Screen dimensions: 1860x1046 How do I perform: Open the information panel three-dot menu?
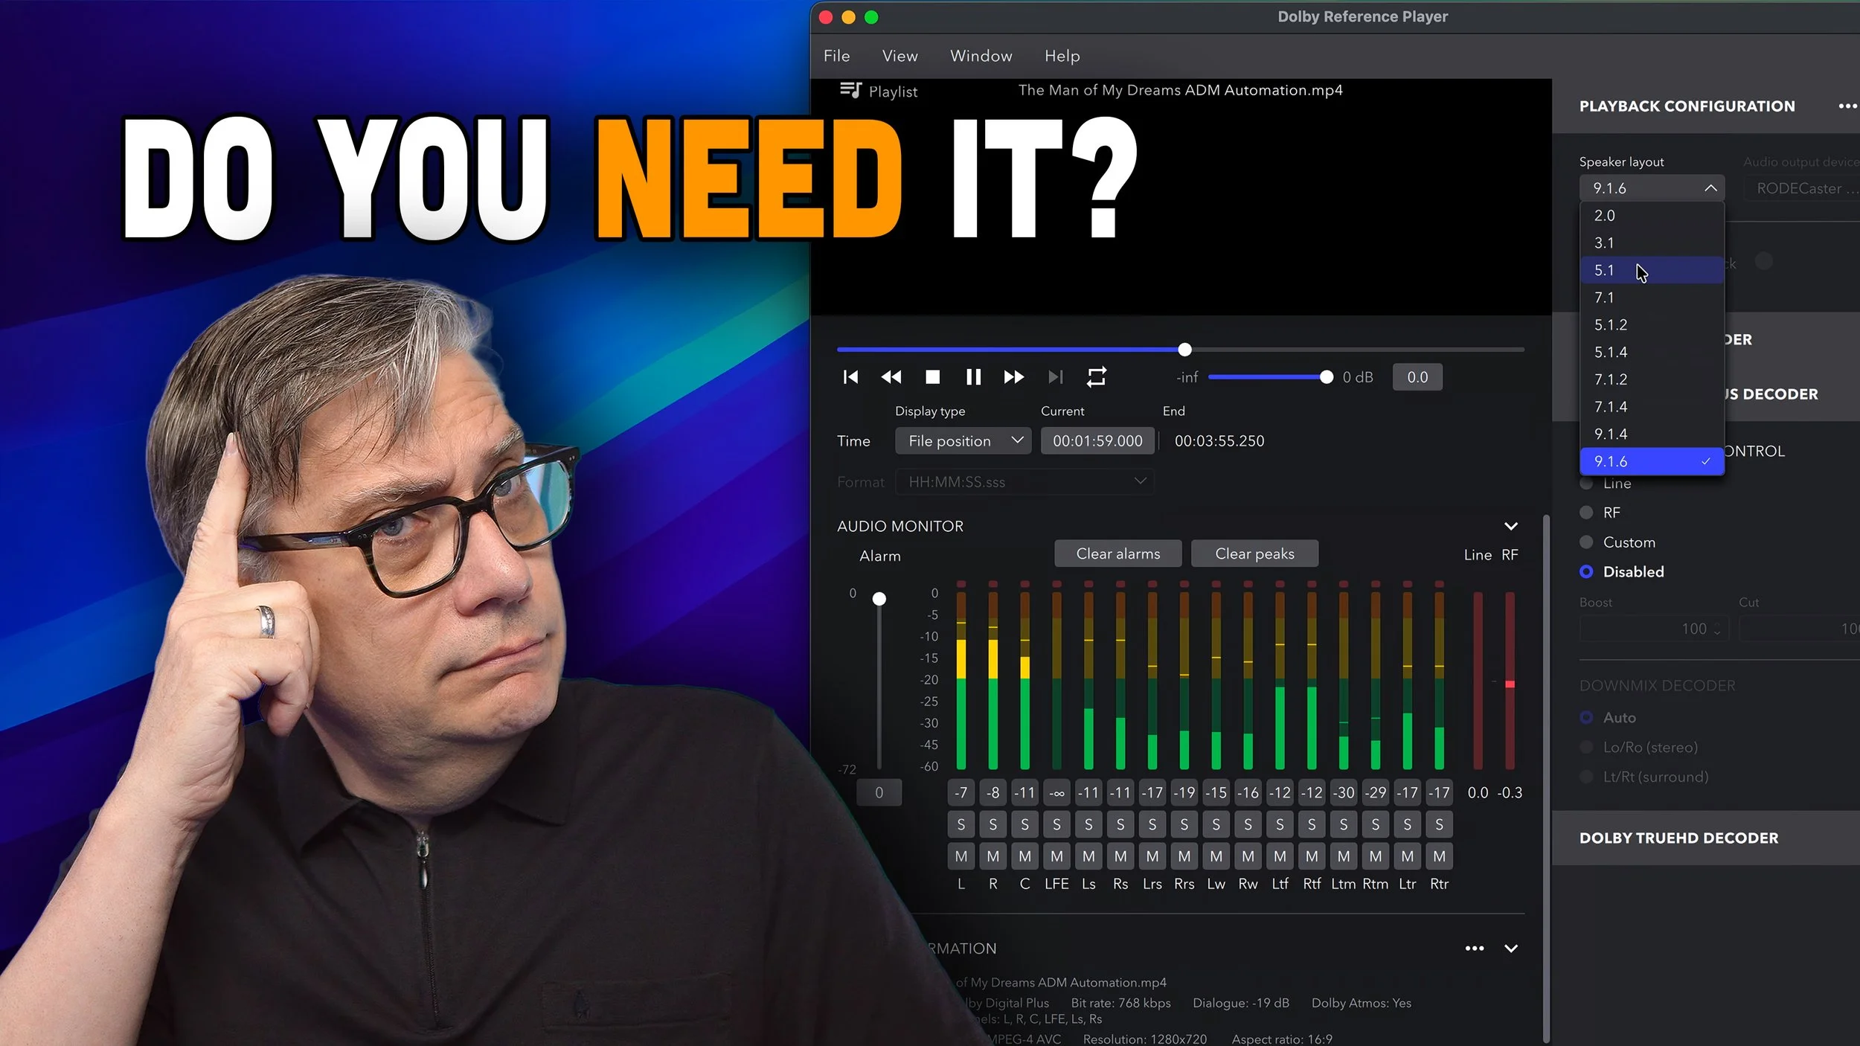(x=1474, y=949)
